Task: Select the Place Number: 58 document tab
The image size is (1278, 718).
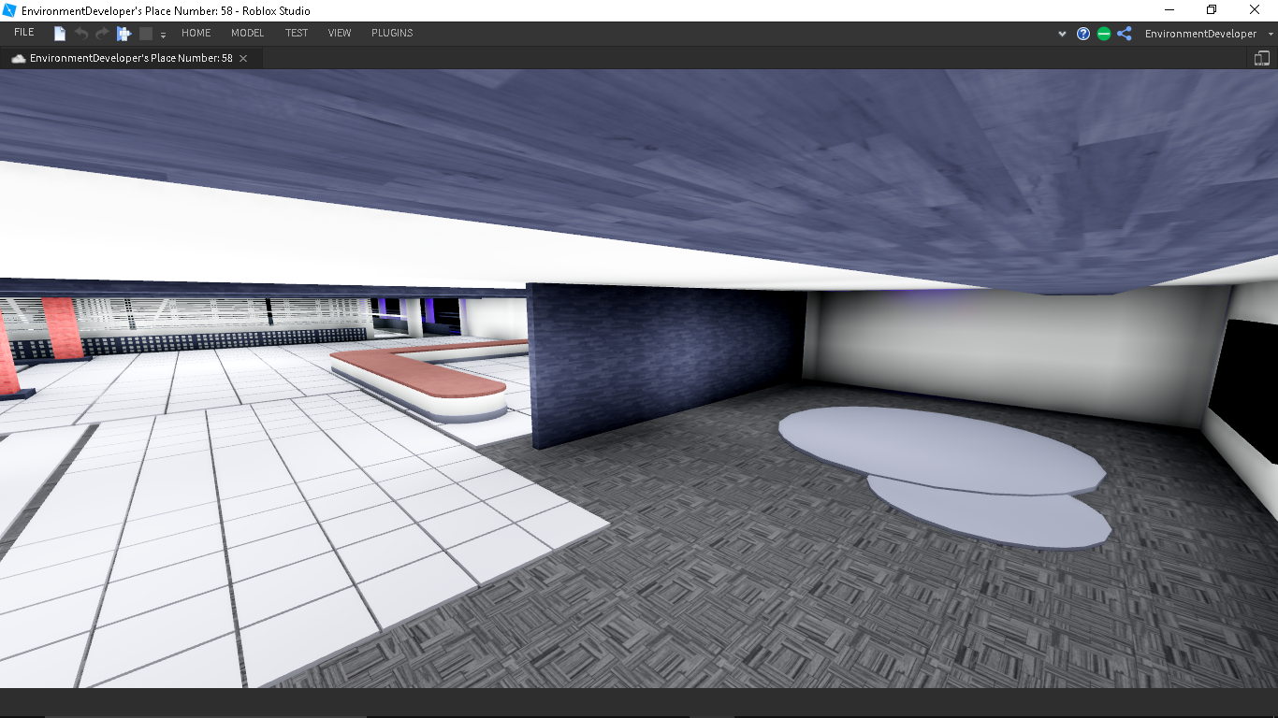Action: [x=130, y=58]
